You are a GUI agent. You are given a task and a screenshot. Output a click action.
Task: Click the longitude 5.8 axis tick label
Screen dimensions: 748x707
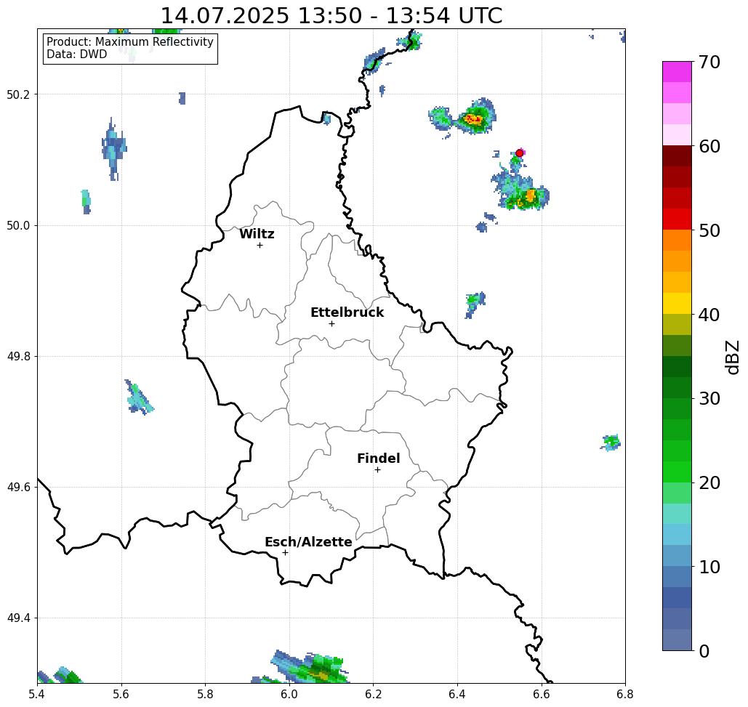(205, 695)
